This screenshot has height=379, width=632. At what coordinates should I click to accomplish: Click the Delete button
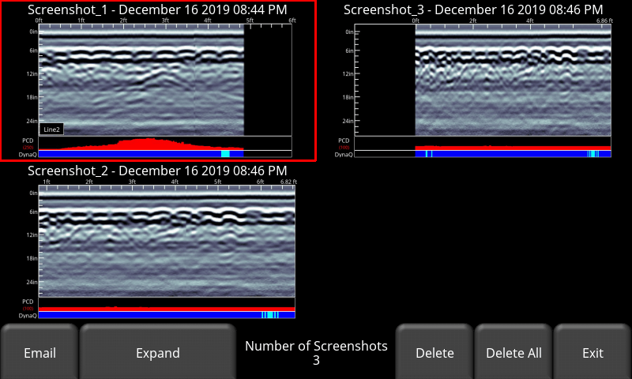[434, 352]
